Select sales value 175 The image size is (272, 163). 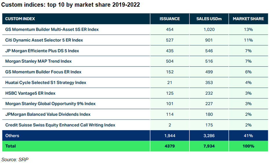(209, 125)
